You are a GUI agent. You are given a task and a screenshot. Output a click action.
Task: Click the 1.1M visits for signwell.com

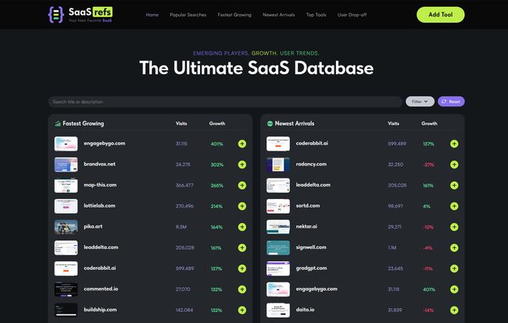[392, 247]
